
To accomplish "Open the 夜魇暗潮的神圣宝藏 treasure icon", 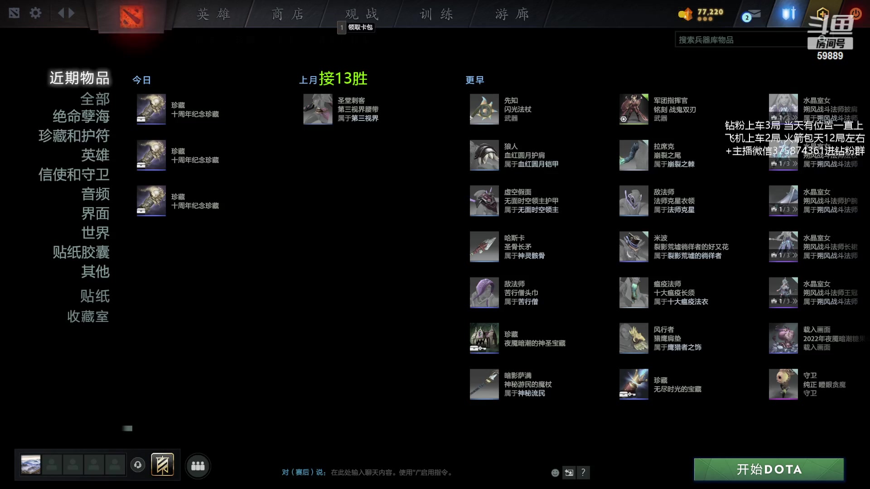I will 484,338.
